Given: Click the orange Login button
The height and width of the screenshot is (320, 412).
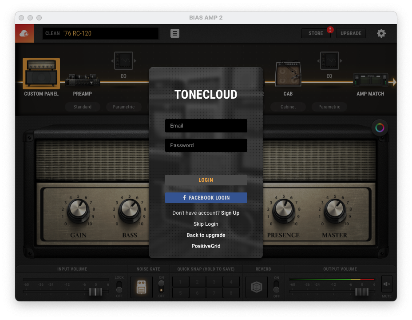Looking at the screenshot, I should [x=206, y=180].
